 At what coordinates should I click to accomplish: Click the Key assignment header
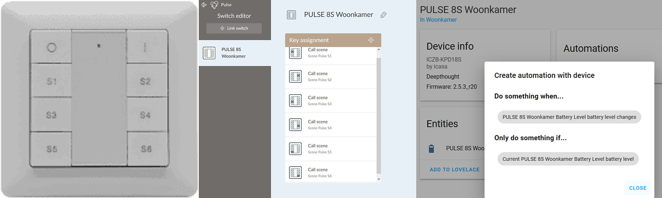click(333, 40)
